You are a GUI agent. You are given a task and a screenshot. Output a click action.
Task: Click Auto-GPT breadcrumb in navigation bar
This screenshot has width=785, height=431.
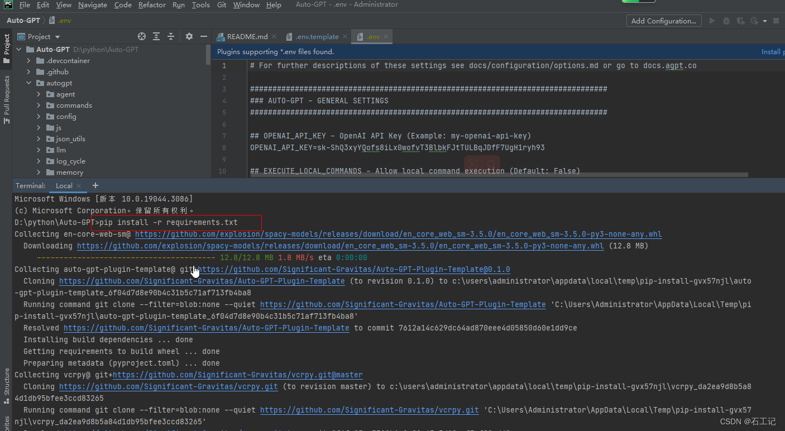pos(23,21)
